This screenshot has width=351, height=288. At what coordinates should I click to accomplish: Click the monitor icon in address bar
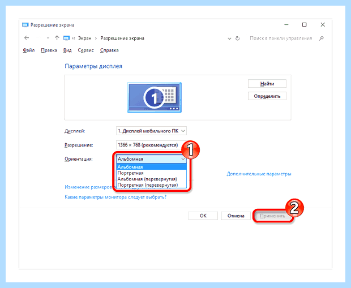(66, 38)
